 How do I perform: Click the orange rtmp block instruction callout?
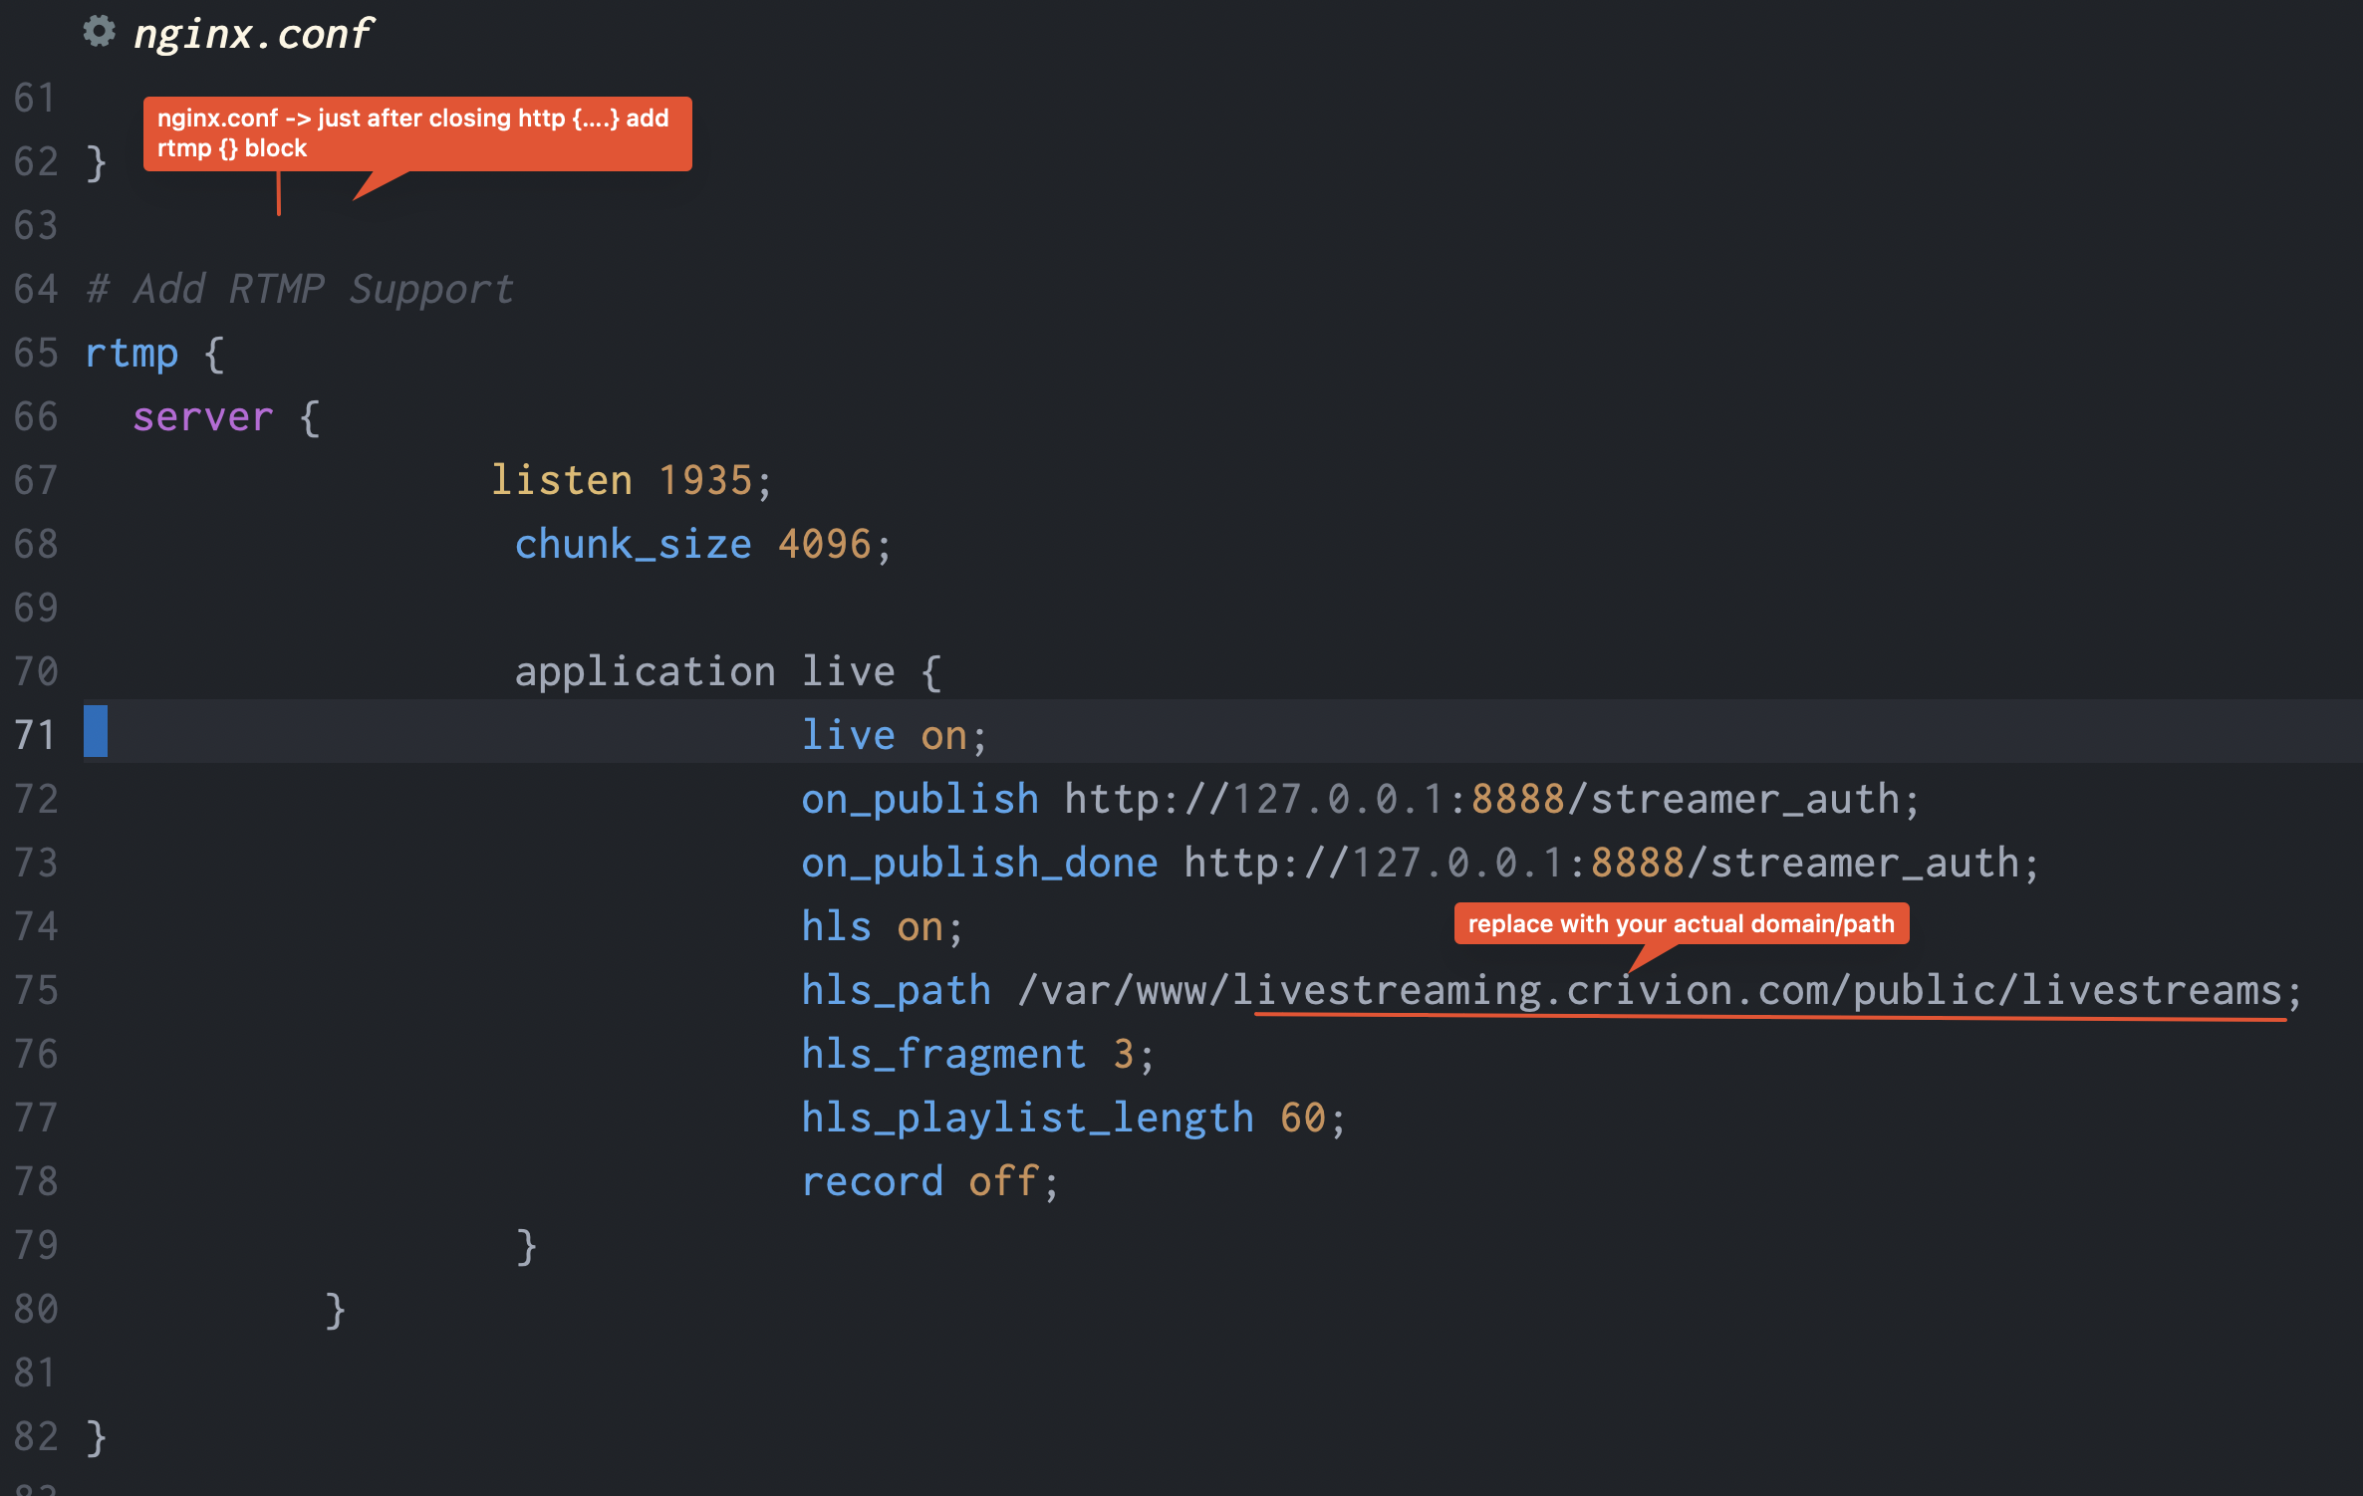[416, 133]
